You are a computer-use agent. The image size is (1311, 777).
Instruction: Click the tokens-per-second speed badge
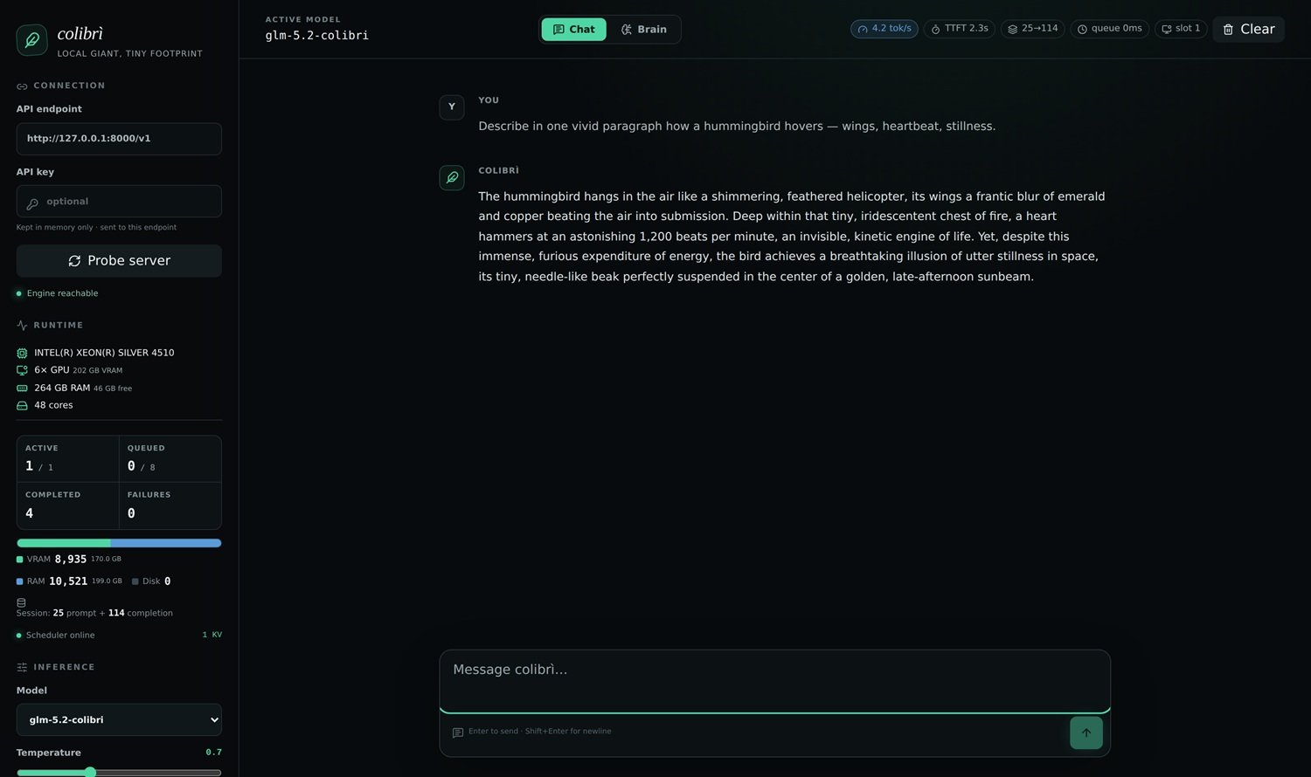pos(884,29)
